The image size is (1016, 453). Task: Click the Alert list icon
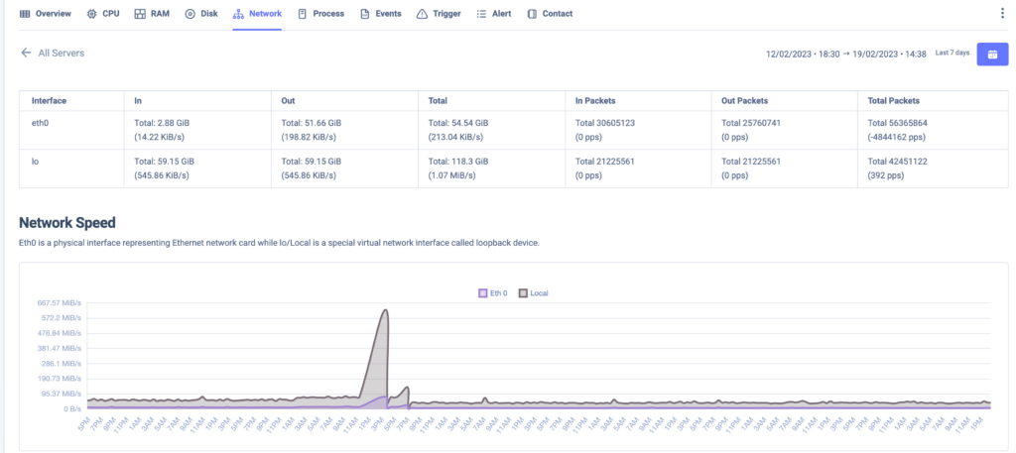coord(481,14)
